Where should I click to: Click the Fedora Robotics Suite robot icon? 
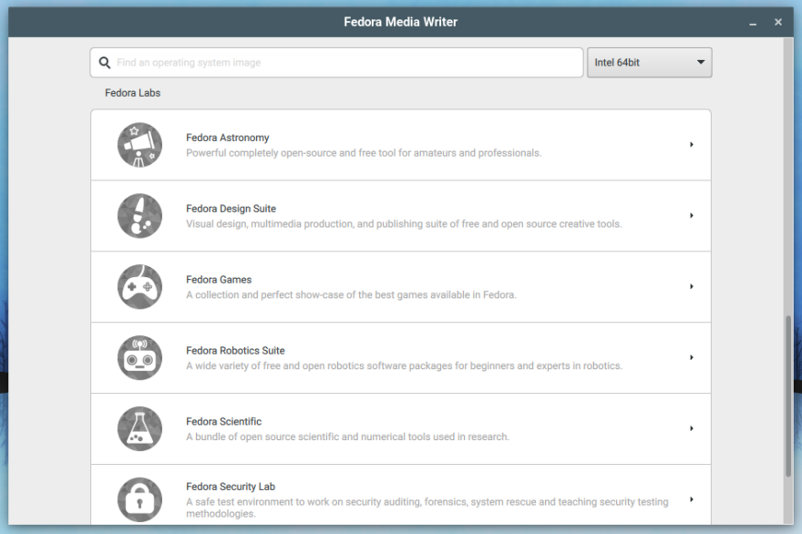139,357
